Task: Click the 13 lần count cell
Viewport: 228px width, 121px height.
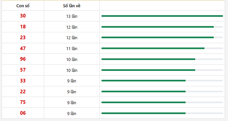Action: [72, 16]
